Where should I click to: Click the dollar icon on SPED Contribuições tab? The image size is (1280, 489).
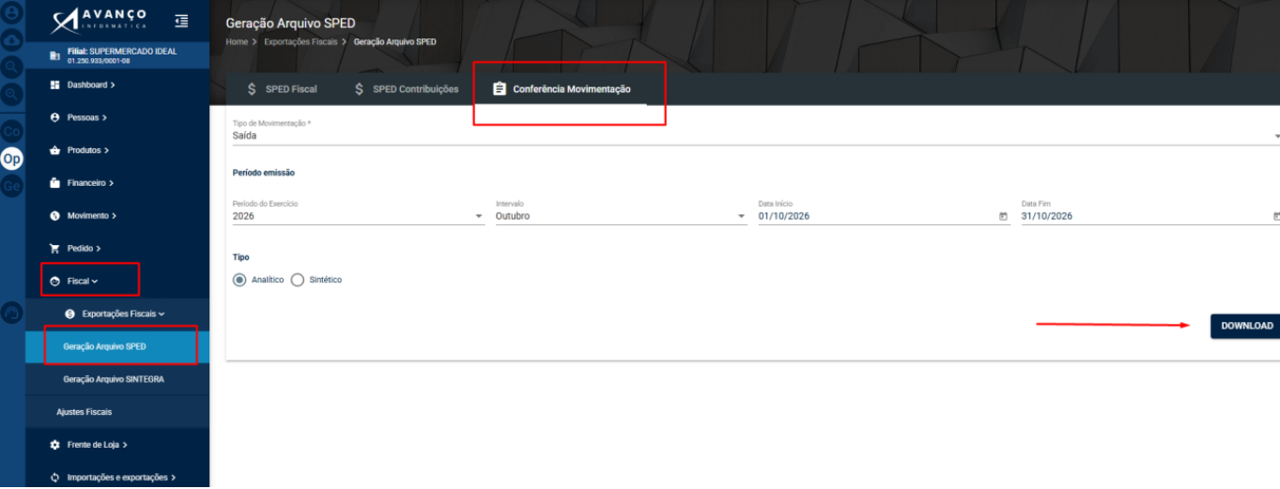pyautogui.click(x=359, y=89)
